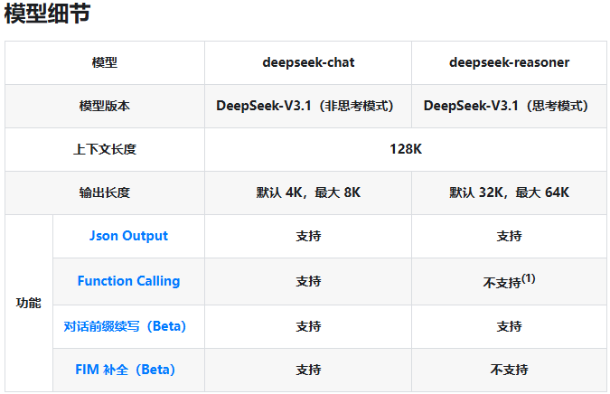Select 不支持(1) in Function Calling row
The height and width of the screenshot is (394, 610).
510,281
